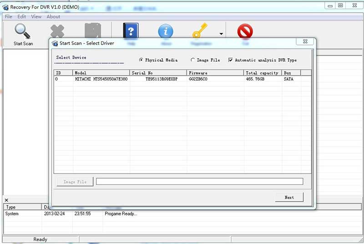This screenshot has height=244, width=364.
Task: Sort by the Serial No column header
Action: coord(158,73)
